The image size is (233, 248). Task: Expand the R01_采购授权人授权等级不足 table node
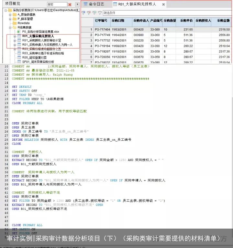tap(15, 40)
